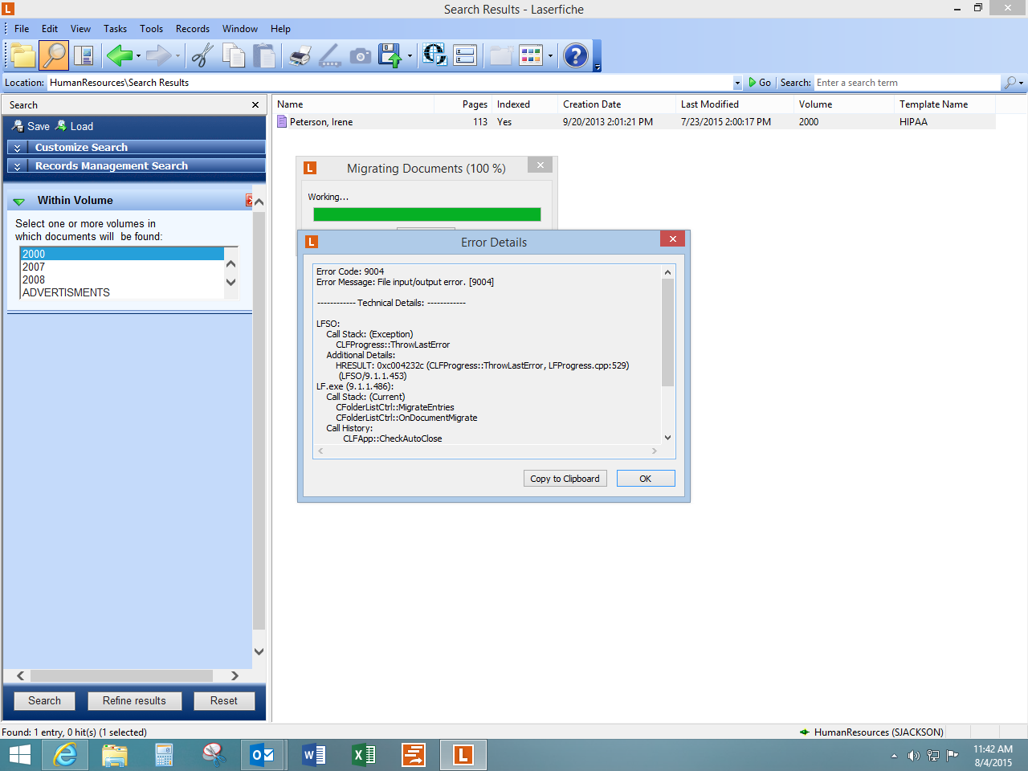Select volume 2007 in the list
The height and width of the screenshot is (771, 1028).
coord(121,267)
